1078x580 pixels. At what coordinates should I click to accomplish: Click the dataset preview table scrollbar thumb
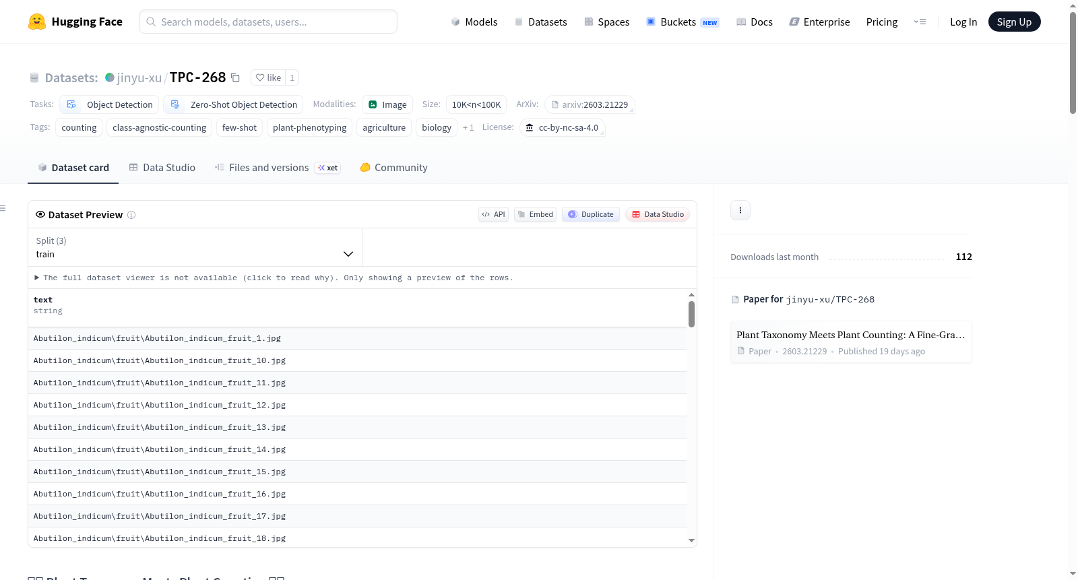691,314
